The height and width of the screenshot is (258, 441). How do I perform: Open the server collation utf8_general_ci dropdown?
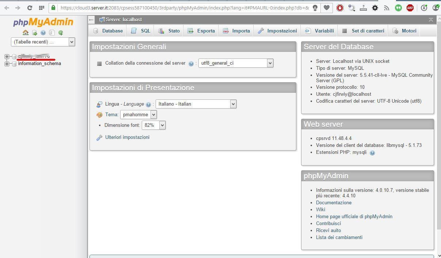236,63
